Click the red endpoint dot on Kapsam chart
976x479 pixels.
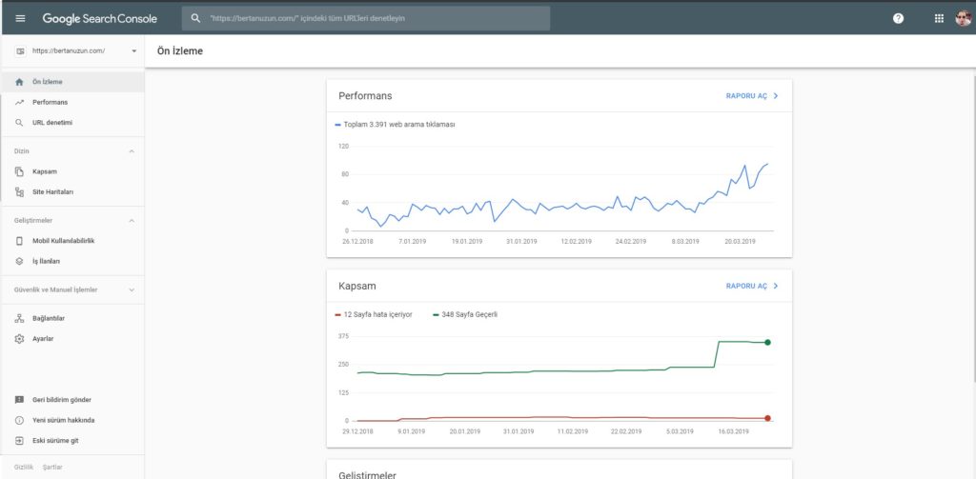coord(767,418)
